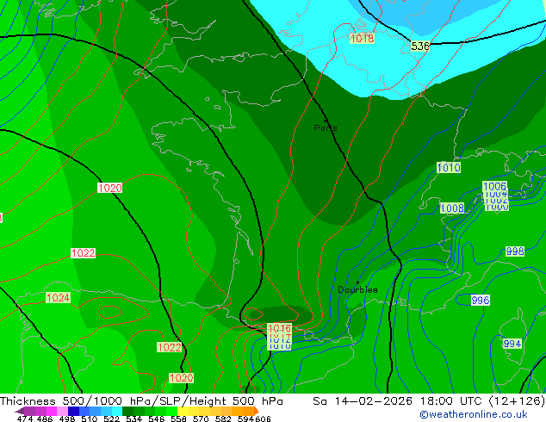Click the 582 legend value

pyautogui.click(x=223, y=419)
